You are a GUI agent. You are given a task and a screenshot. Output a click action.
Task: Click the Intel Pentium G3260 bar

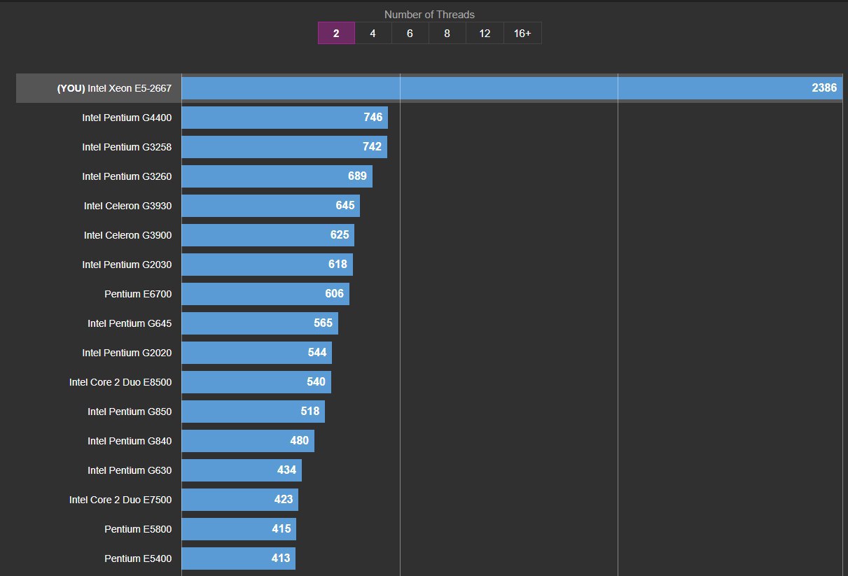click(x=277, y=176)
